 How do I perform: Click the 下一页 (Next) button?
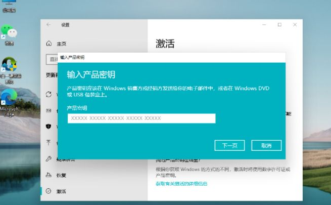pyautogui.click(x=229, y=145)
